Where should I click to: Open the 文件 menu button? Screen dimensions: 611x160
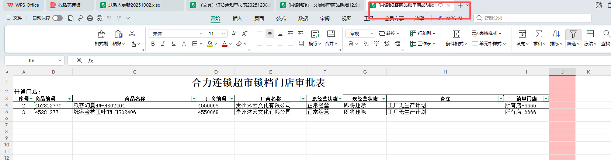pos(15,18)
